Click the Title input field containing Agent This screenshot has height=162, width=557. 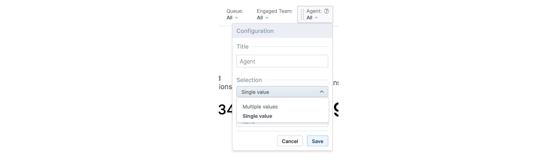tap(282, 61)
